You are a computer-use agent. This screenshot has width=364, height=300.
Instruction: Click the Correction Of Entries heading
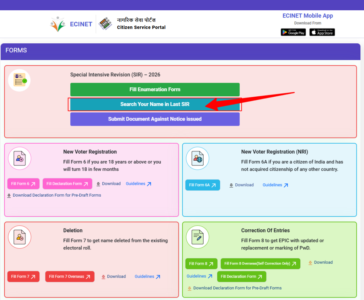pos(265,231)
